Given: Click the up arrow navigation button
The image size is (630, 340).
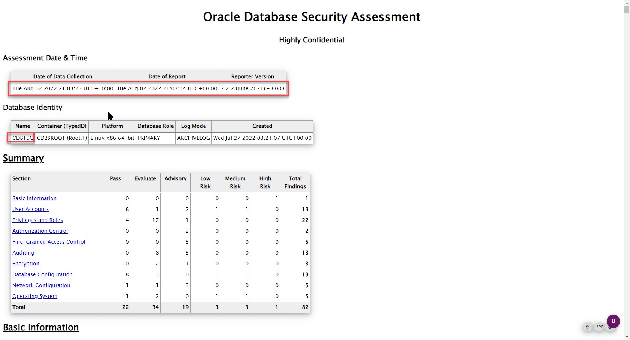Looking at the screenshot, I should click(x=587, y=327).
